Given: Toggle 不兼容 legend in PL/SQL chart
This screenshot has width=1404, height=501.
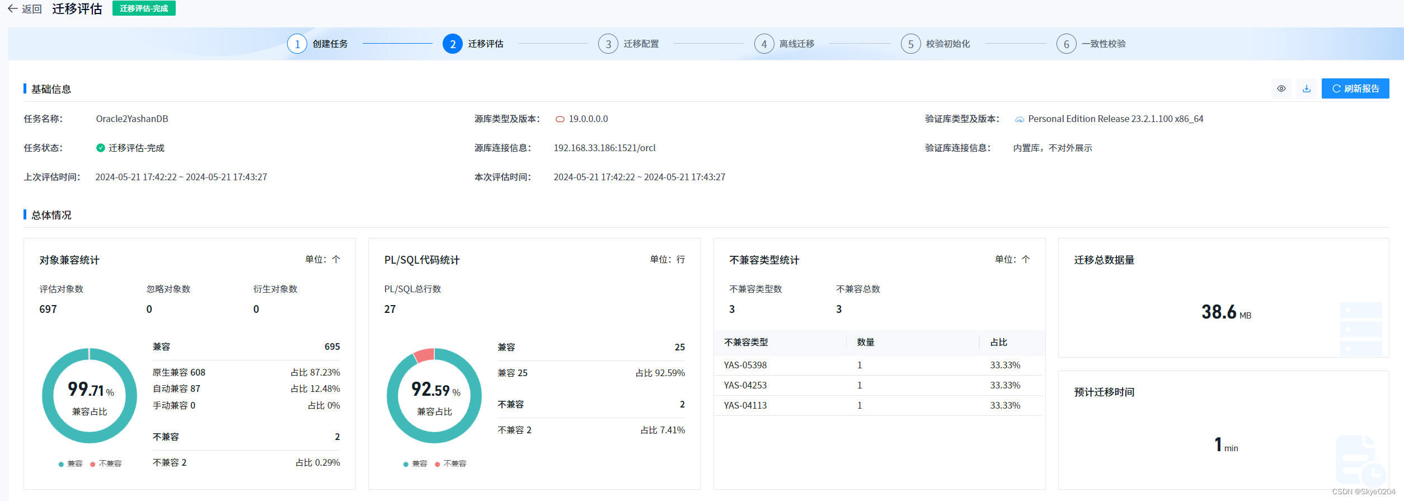Looking at the screenshot, I should tap(450, 463).
